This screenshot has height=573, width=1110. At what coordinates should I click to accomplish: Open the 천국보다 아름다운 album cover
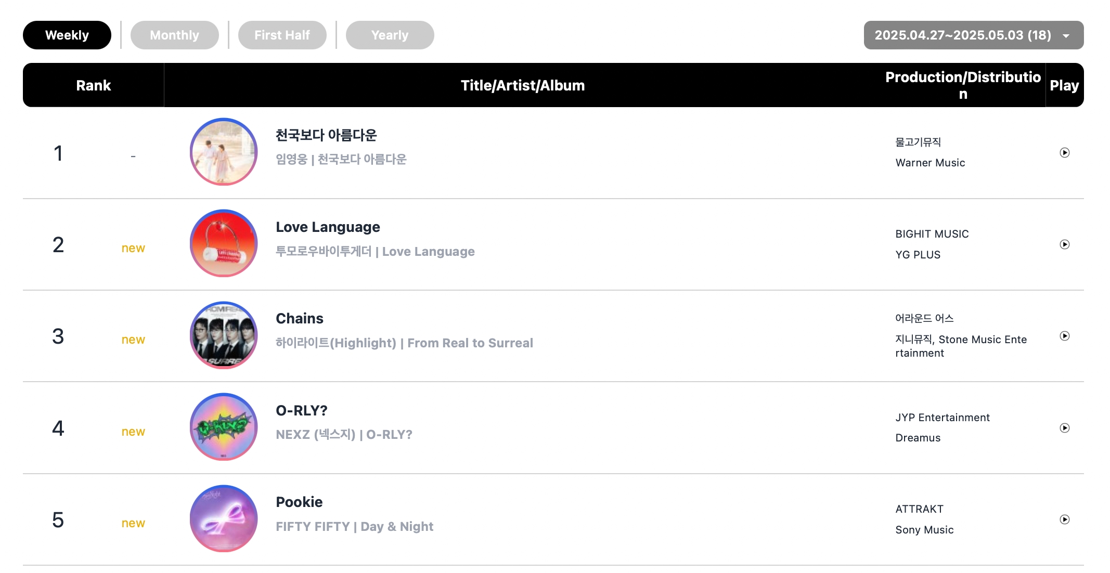224,151
